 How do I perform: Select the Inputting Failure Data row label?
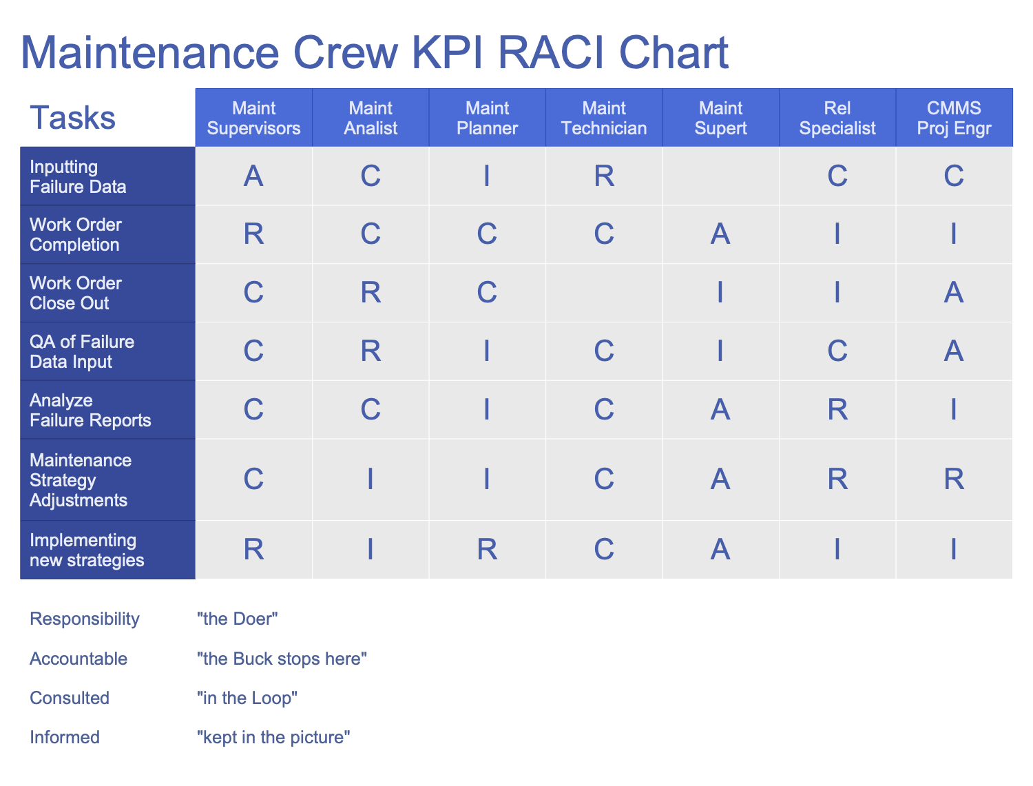[x=78, y=176]
